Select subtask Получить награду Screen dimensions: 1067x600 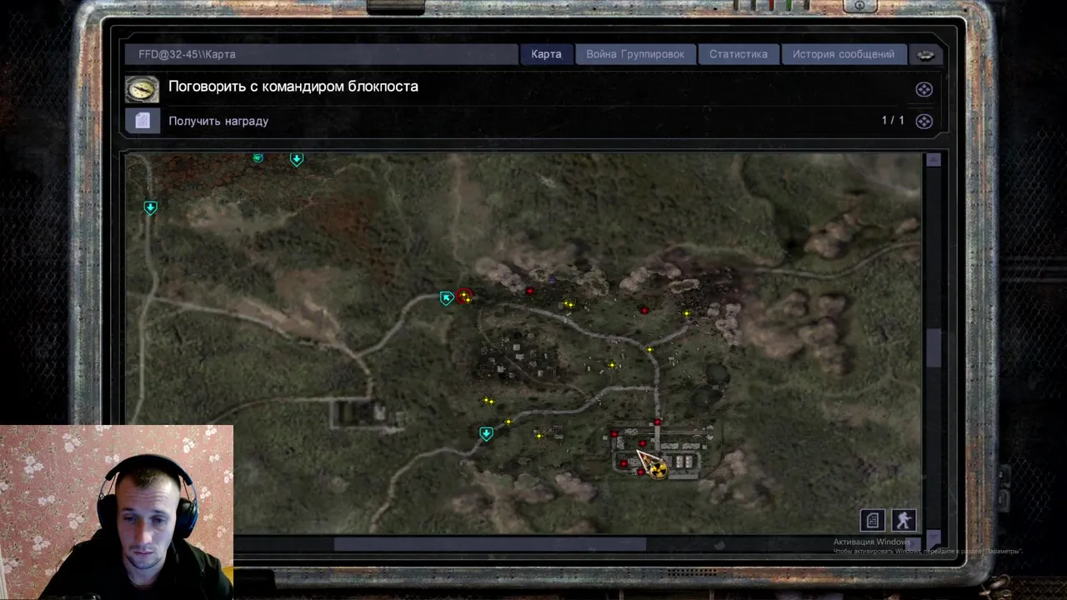tap(218, 121)
